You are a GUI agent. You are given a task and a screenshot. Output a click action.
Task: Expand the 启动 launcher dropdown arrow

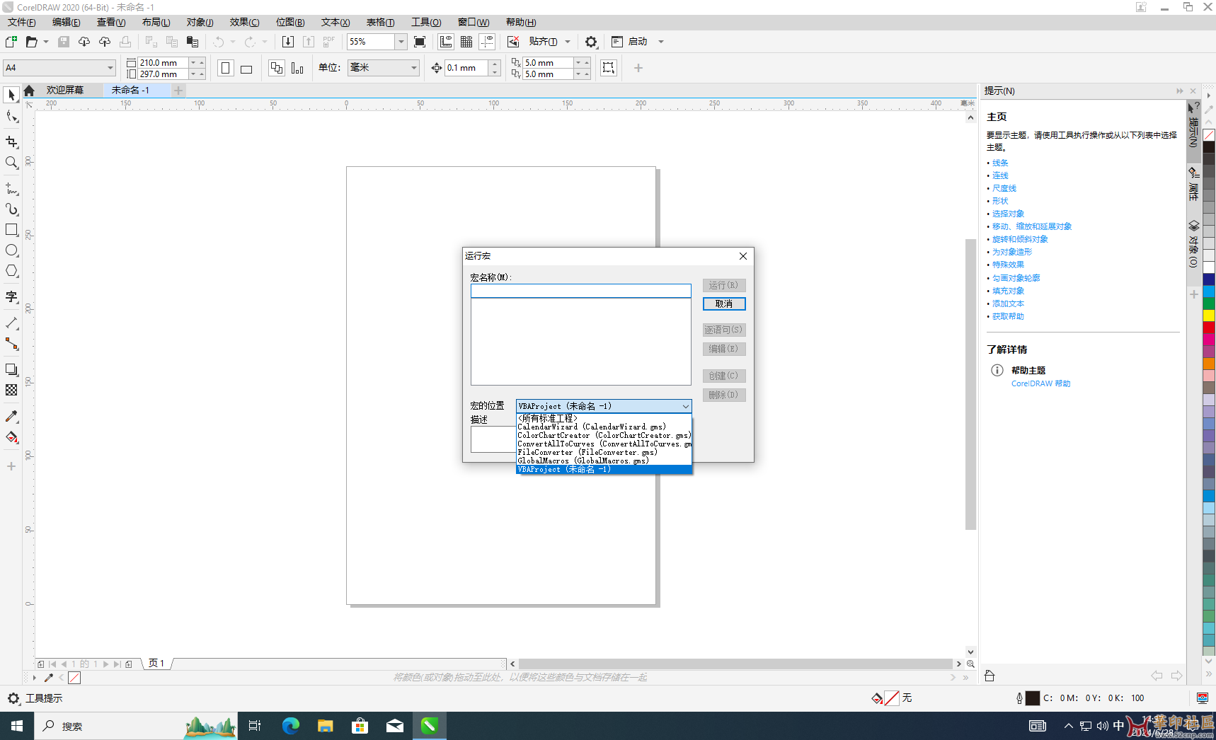pyautogui.click(x=661, y=42)
